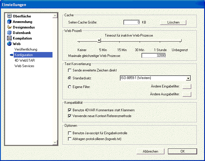
Task: Select Veröffentlichung in the Web section
Action: [26, 49]
